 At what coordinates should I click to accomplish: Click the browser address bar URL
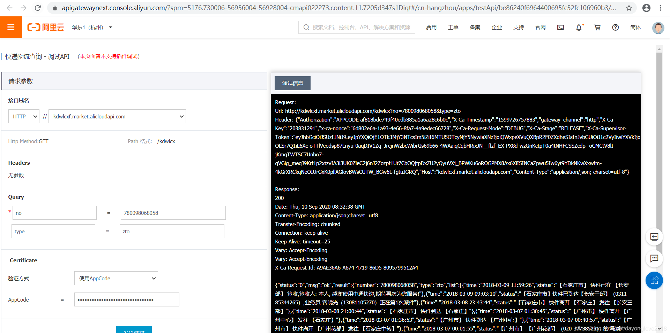point(338,8)
